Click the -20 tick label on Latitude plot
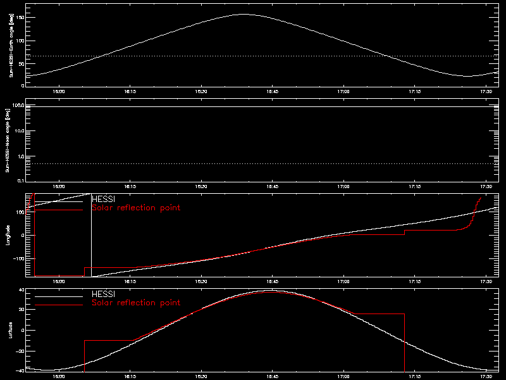 pos(20,351)
